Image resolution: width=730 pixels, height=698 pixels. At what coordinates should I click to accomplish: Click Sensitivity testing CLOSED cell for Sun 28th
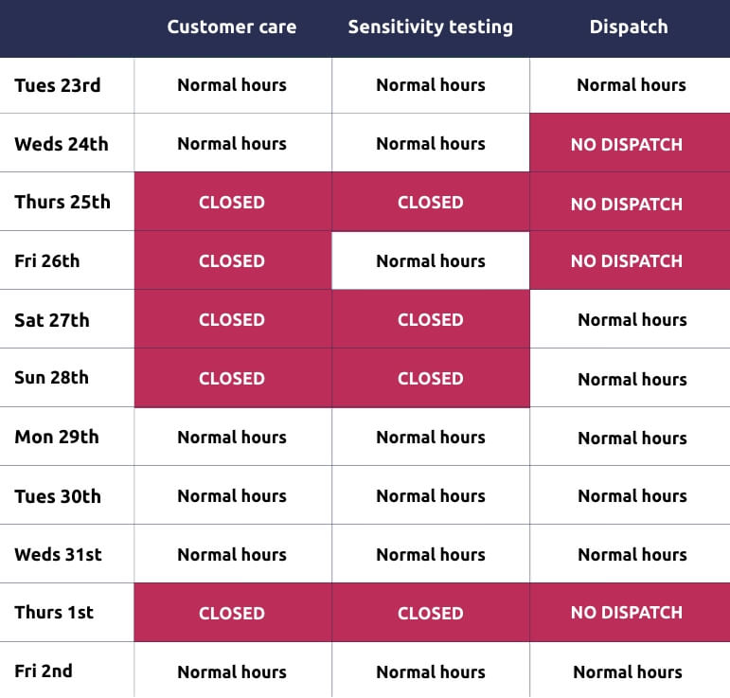[430, 378]
